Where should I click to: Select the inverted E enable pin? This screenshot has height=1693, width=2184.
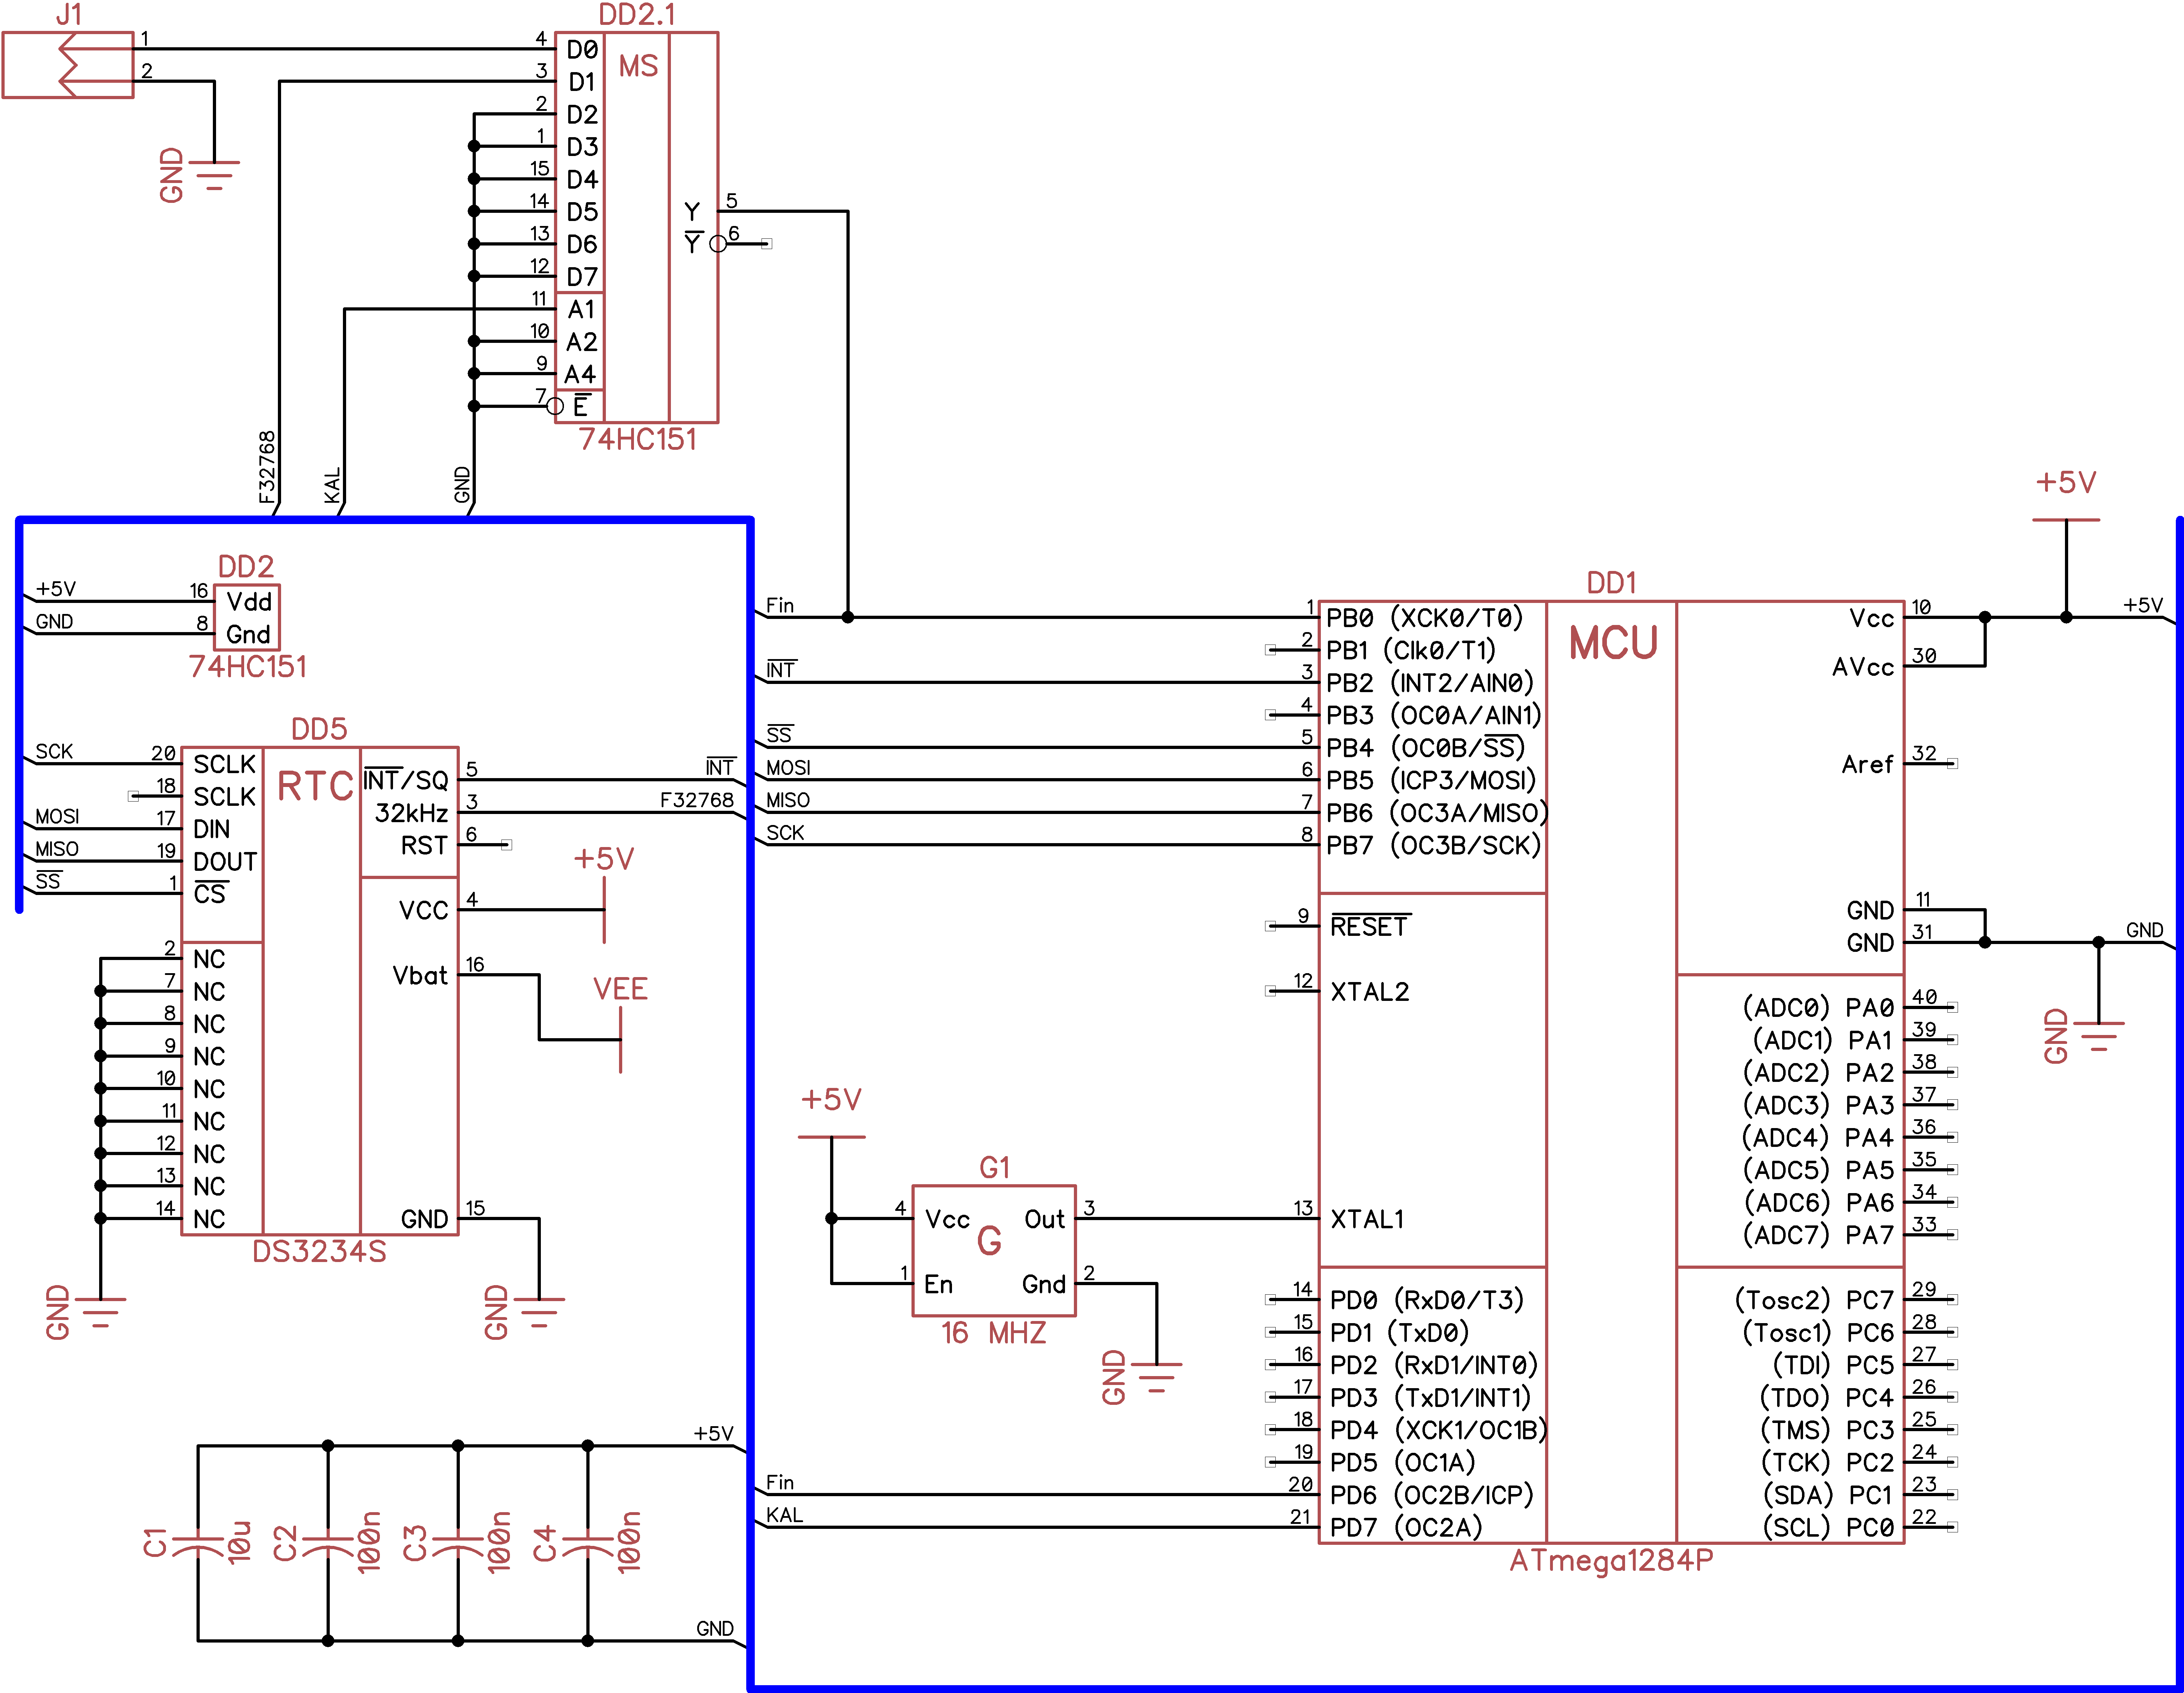click(581, 406)
